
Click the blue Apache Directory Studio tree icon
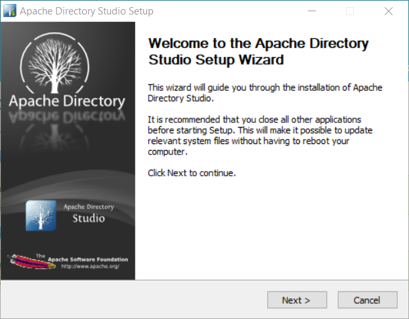(41, 216)
